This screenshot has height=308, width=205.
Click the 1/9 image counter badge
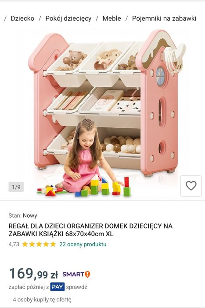[x=16, y=187]
